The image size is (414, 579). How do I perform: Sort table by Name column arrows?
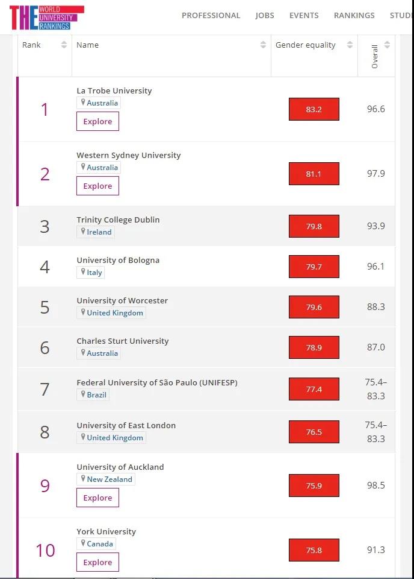[263, 45]
